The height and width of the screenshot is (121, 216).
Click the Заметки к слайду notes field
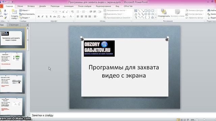(123, 115)
